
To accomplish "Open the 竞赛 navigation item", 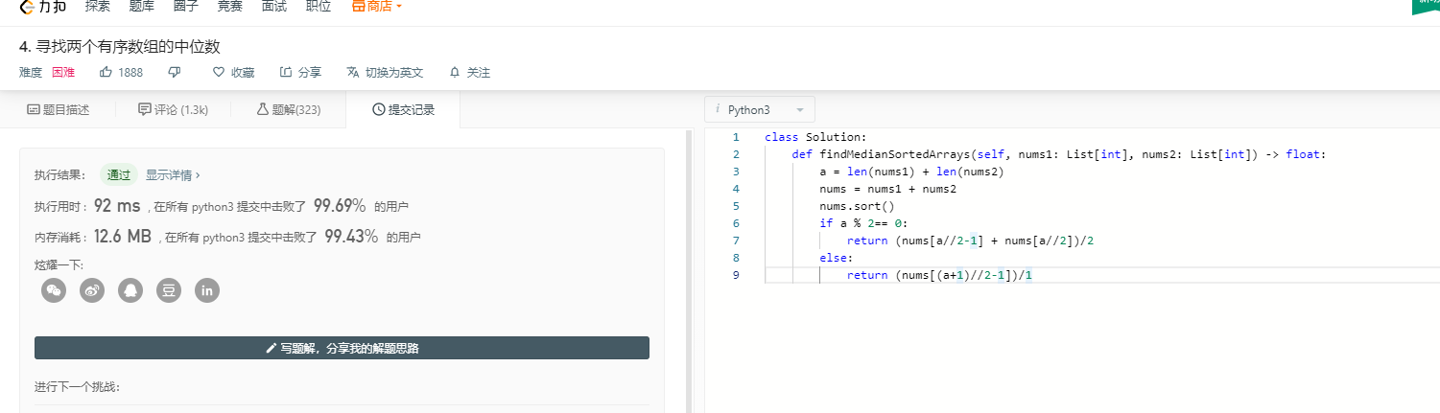I will pyautogui.click(x=229, y=6).
